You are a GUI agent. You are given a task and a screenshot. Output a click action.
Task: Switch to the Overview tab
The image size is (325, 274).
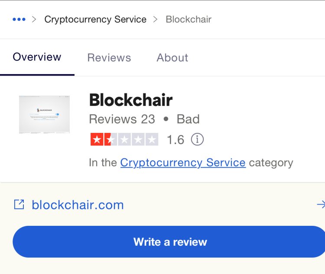(x=37, y=57)
